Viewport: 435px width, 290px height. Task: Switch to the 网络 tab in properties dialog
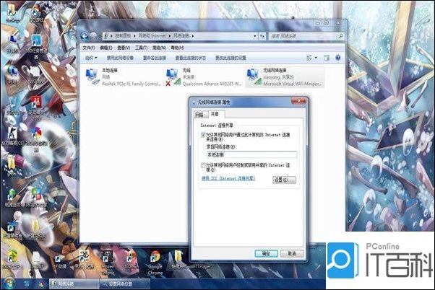pos(199,115)
